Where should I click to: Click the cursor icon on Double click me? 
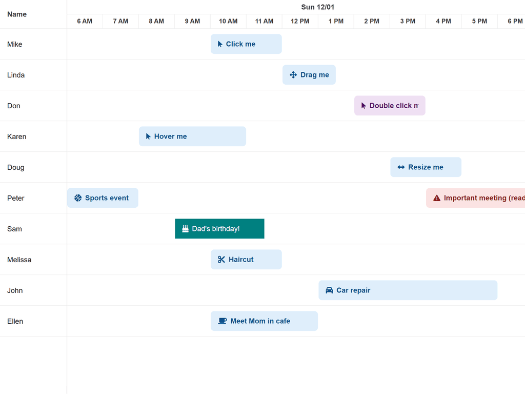click(x=364, y=105)
